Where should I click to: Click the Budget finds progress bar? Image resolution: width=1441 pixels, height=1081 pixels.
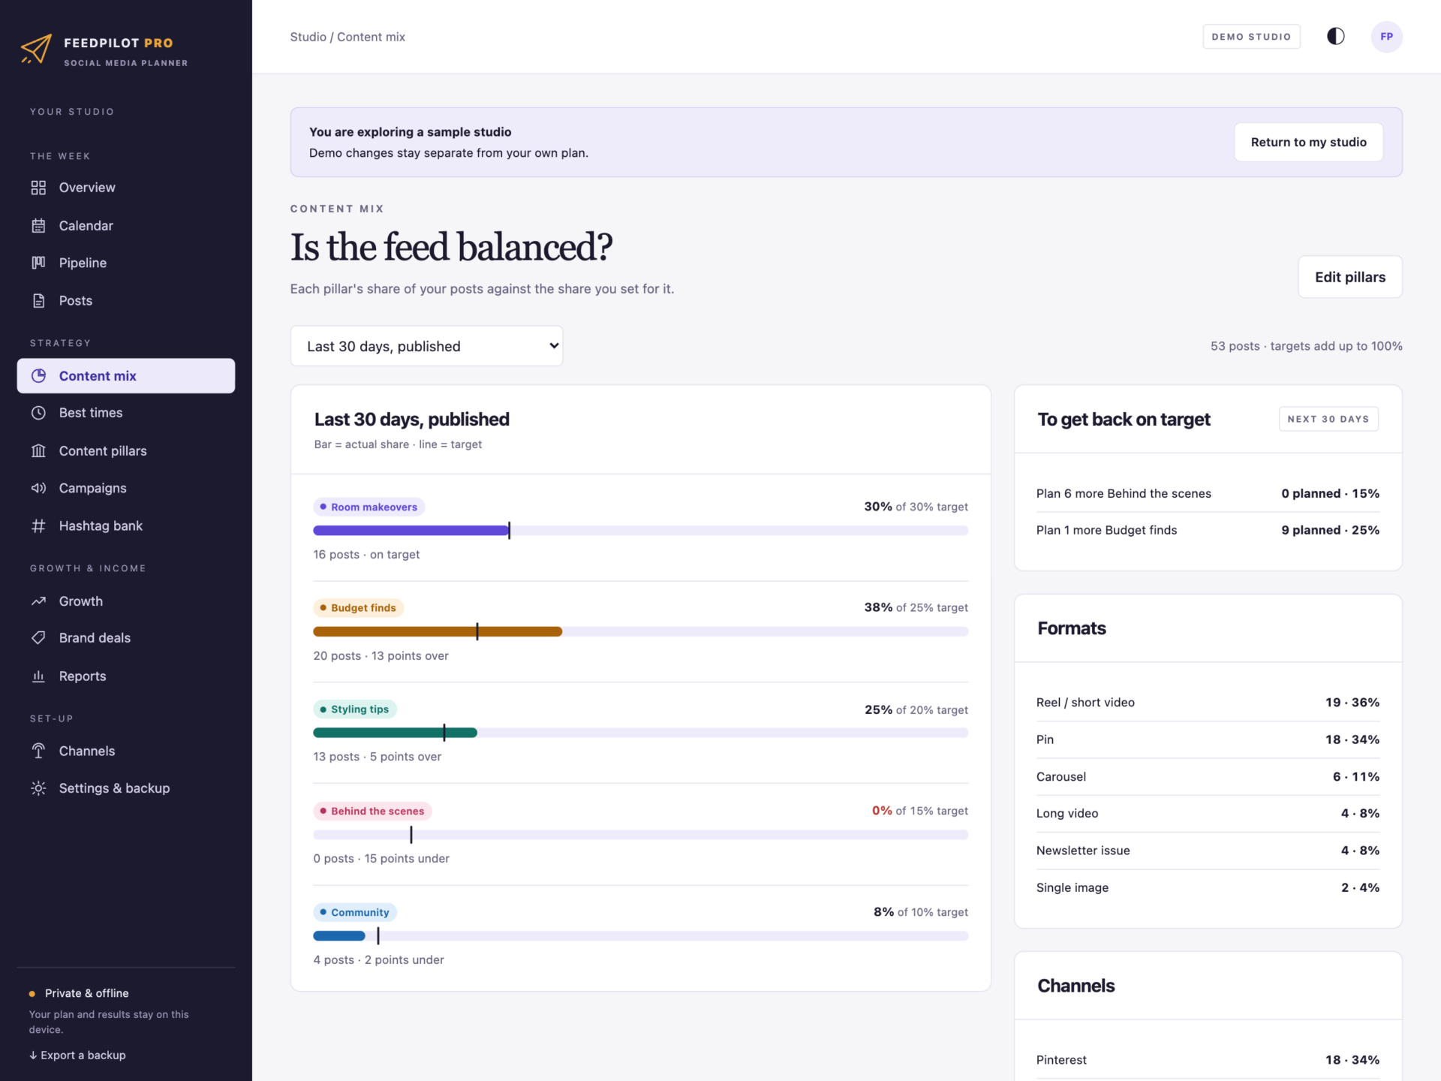coord(640,632)
